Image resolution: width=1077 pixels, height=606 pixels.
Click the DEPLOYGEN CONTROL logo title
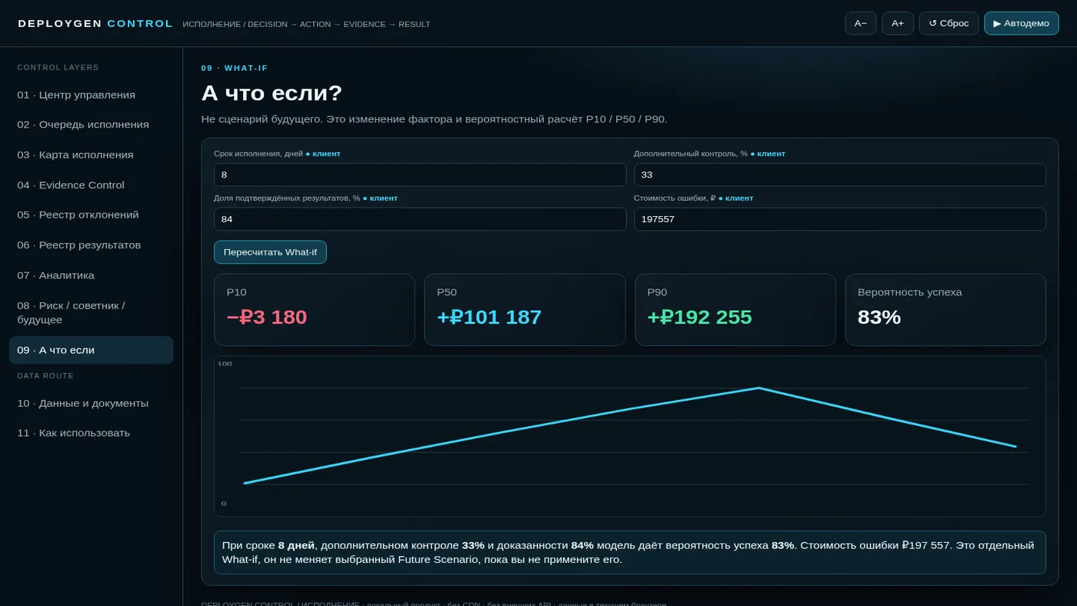click(95, 24)
